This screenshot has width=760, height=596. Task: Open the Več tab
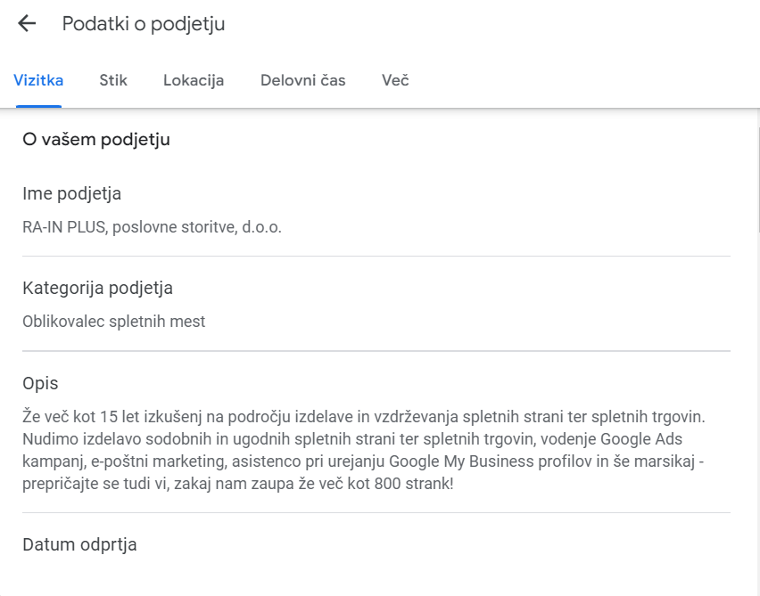click(x=395, y=81)
